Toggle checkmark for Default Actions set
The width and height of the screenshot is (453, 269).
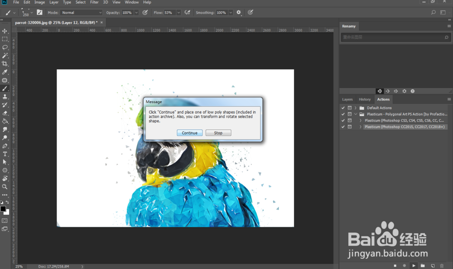coord(343,108)
